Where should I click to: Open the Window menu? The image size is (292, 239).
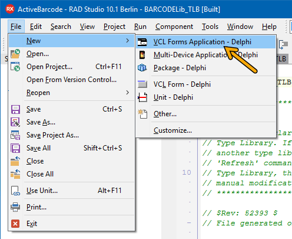coord(240,27)
